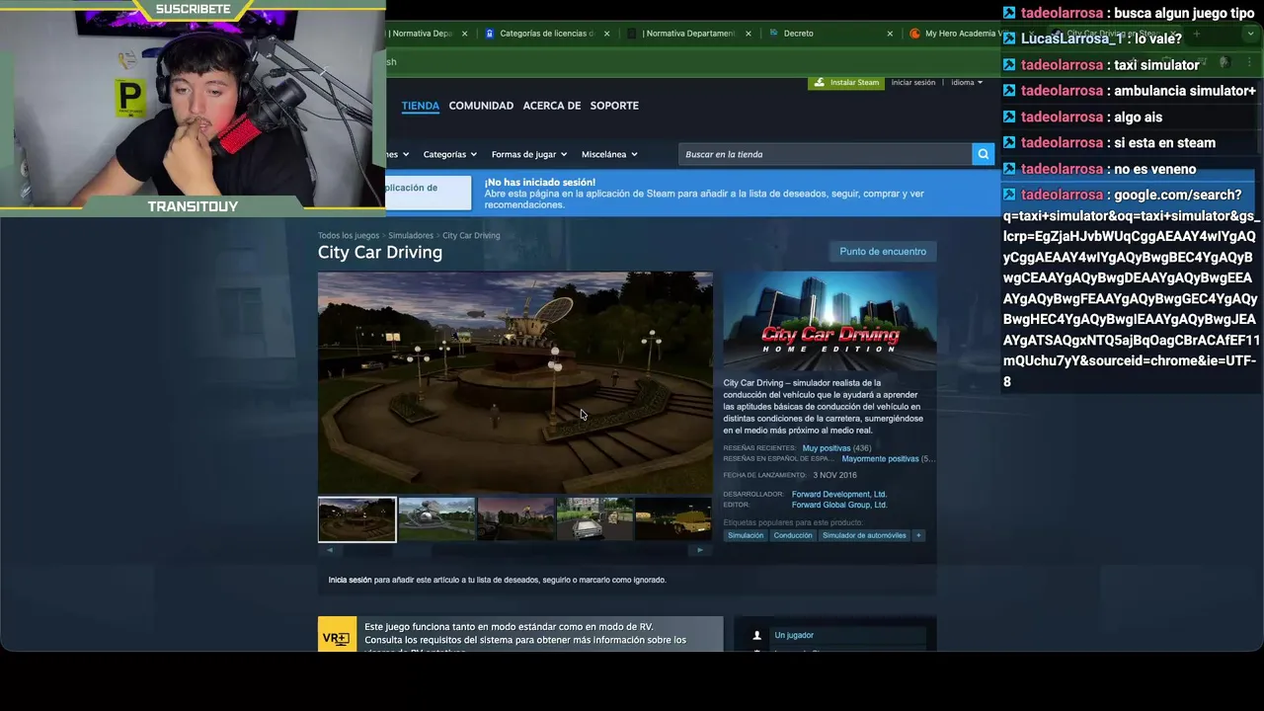Click the Instalar Steam download icon
Image resolution: width=1264 pixels, height=711 pixels.
click(822, 83)
